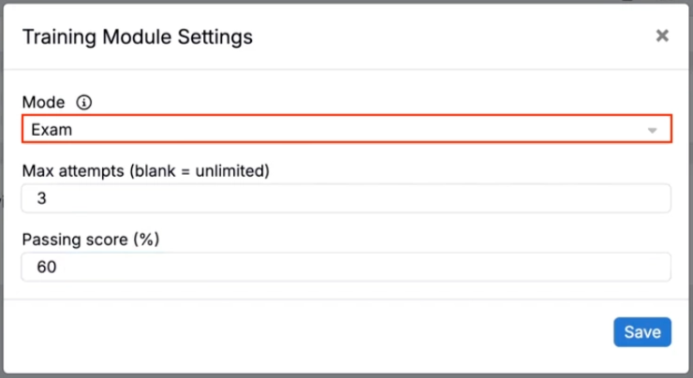
Task: Click the Training Module Settings title
Action: 138,37
